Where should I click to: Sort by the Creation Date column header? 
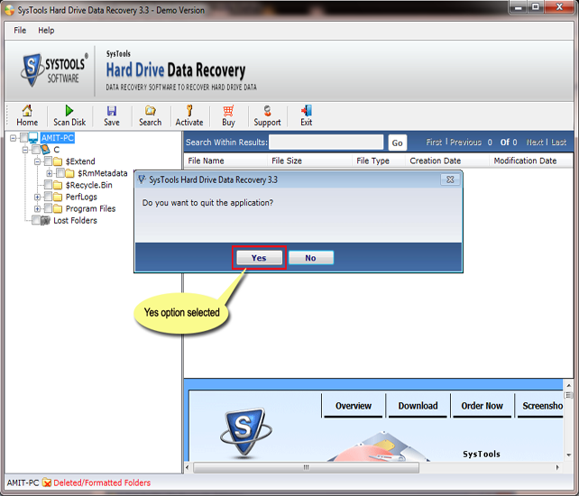coord(447,161)
